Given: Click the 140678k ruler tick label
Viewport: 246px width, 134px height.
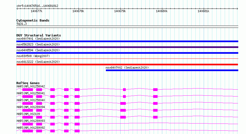Looking at the screenshot, I should click(78, 11).
